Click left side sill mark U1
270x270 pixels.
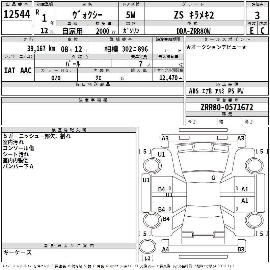coord(146,180)
